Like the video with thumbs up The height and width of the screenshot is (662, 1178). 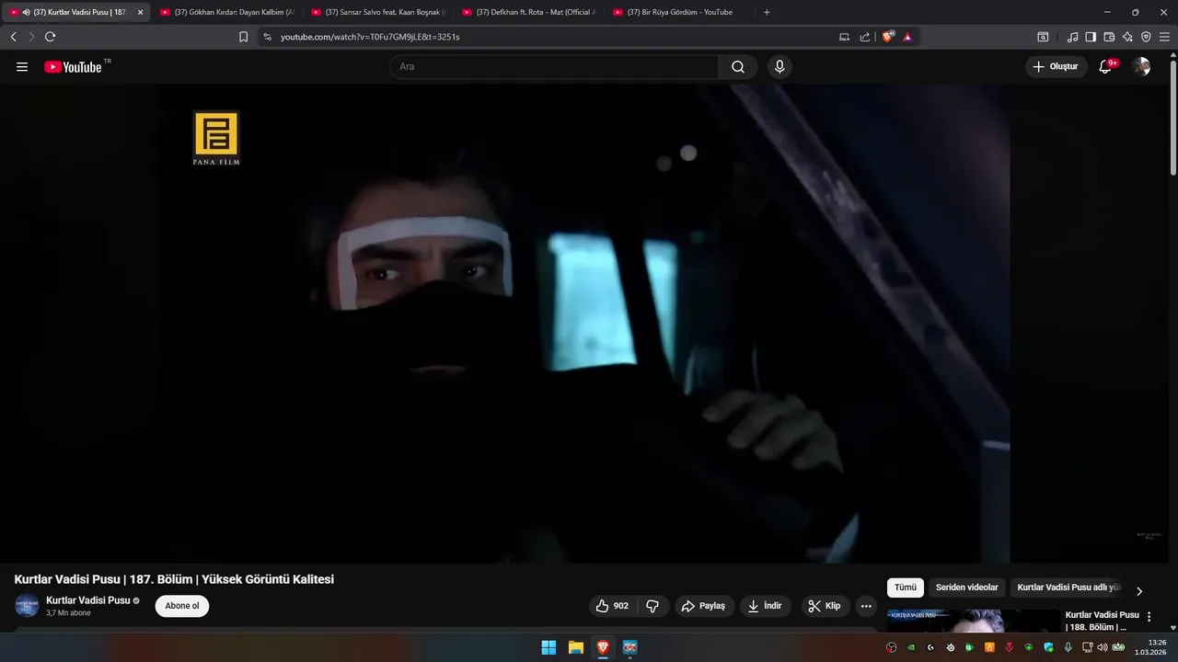pyautogui.click(x=612, y=606)
